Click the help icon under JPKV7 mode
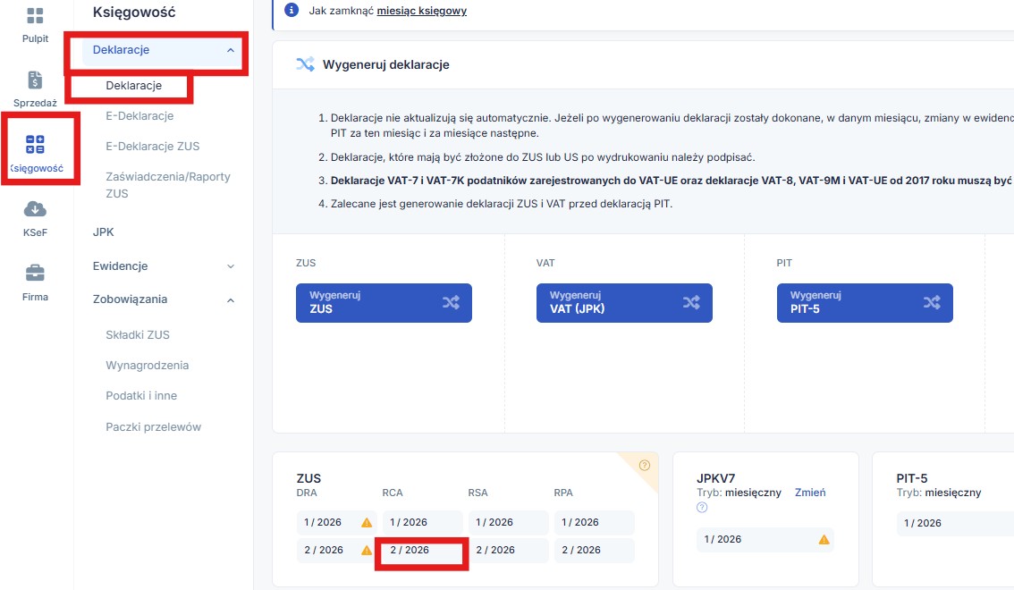This screenshot has width=1014, height=590. tap(702, 508)
